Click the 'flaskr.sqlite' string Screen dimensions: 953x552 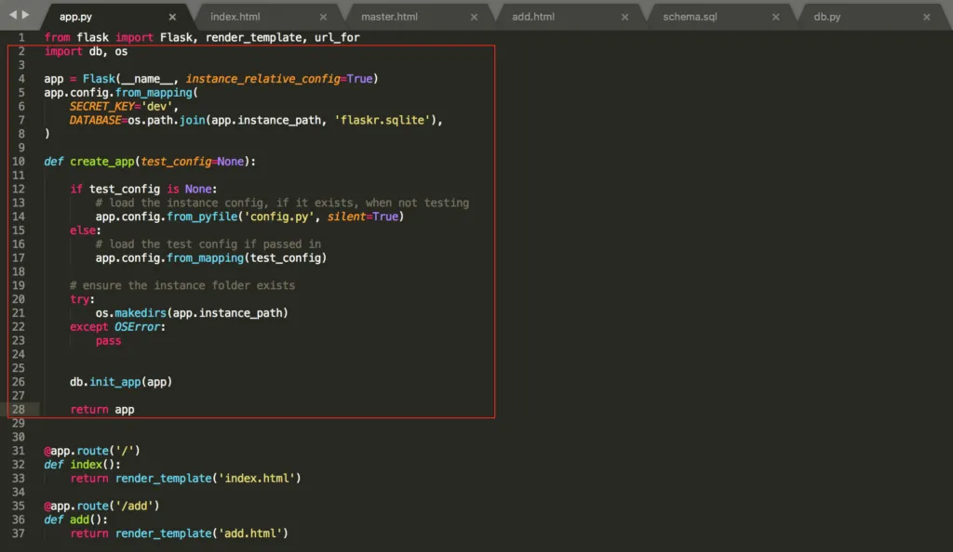pyautogui.click(x=384, y=120)
